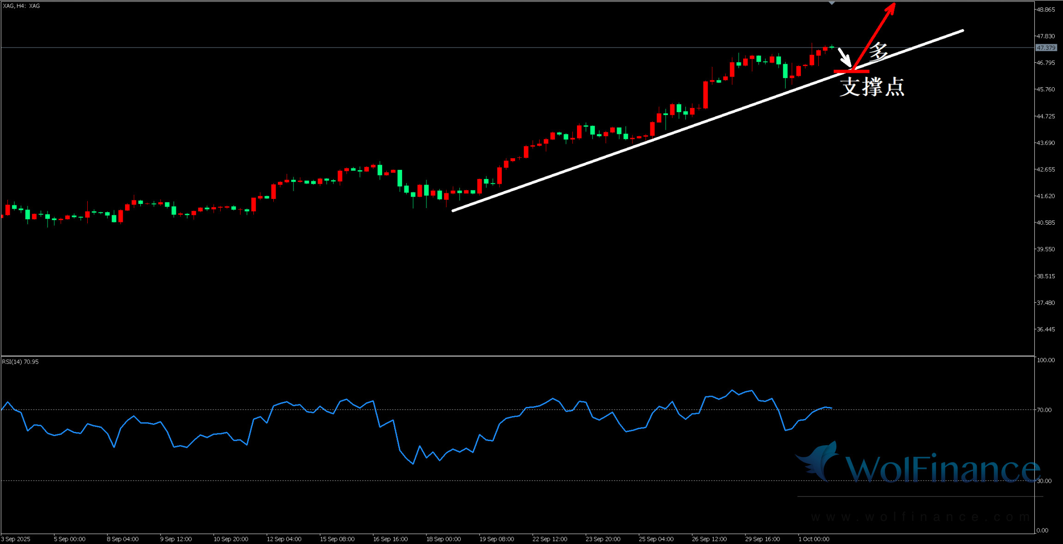
Task: Click the 48.865 price scale label
Action: (x=1045, y=10)
